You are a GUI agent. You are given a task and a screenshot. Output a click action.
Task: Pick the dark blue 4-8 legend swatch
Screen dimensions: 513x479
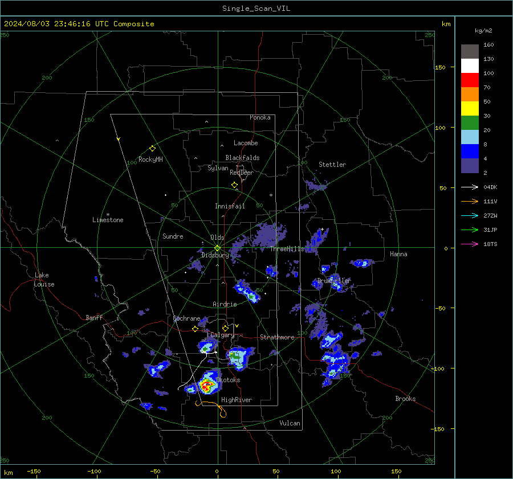470,152
